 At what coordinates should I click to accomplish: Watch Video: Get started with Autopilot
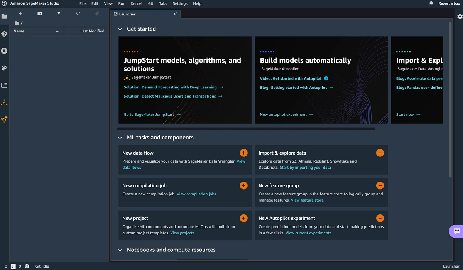pos(294,78)
